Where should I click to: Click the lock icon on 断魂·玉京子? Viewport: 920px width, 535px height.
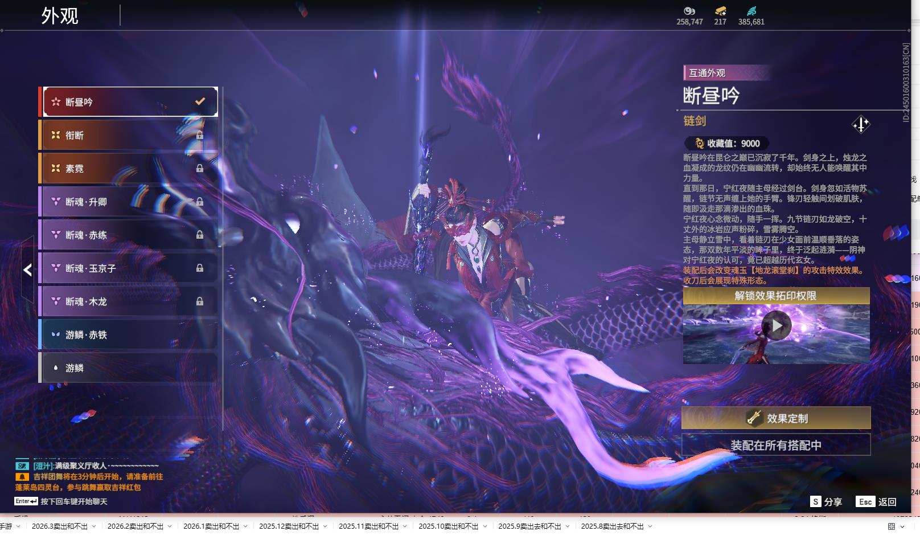point(200,268)
